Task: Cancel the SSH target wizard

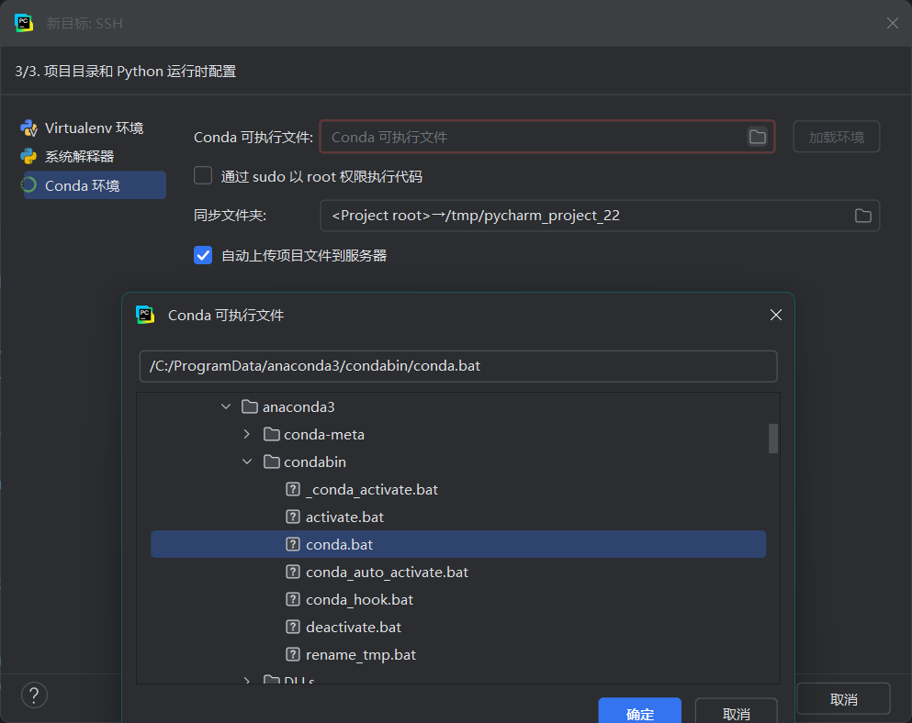Action: (843, 699)
